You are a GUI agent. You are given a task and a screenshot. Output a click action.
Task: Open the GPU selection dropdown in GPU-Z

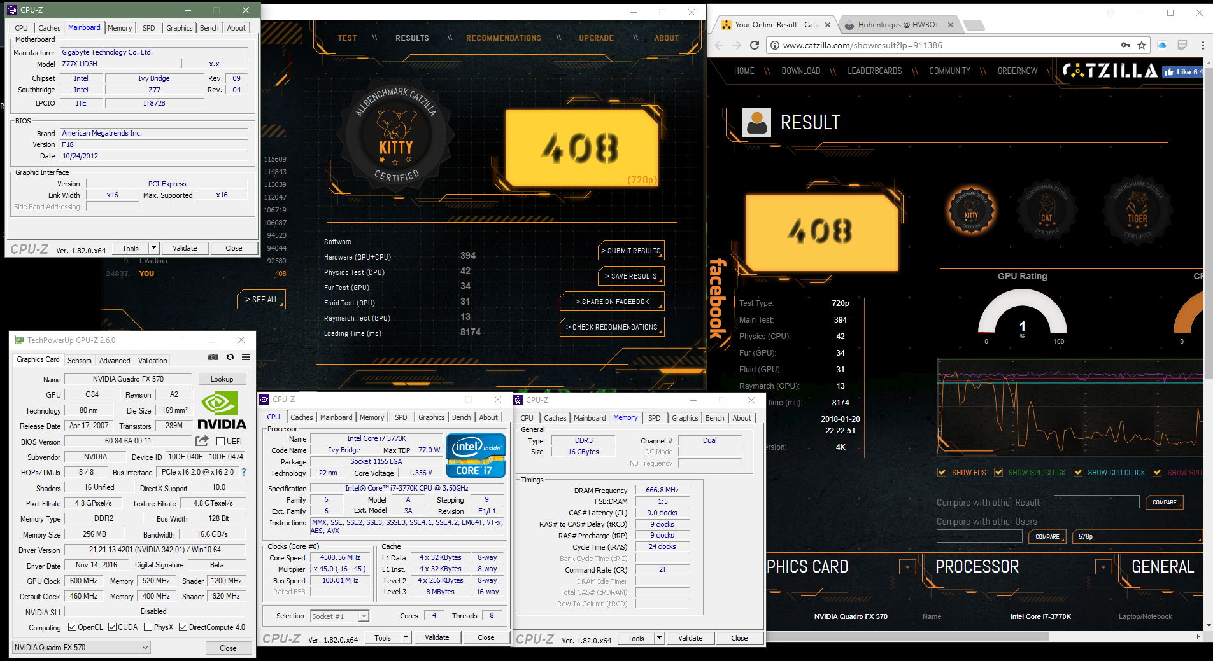(81, 648)
